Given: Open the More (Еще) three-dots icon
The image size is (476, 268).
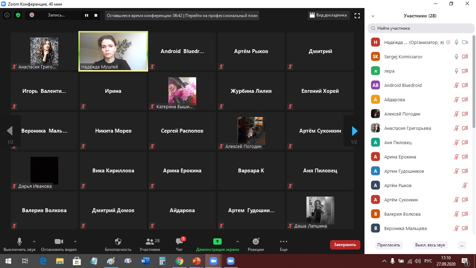Looking at the screenshot, I should pyautogui.click(x=283, y=241).
